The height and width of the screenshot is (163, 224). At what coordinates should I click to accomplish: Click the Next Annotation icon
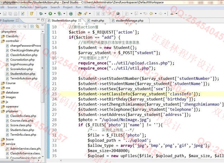127,14
